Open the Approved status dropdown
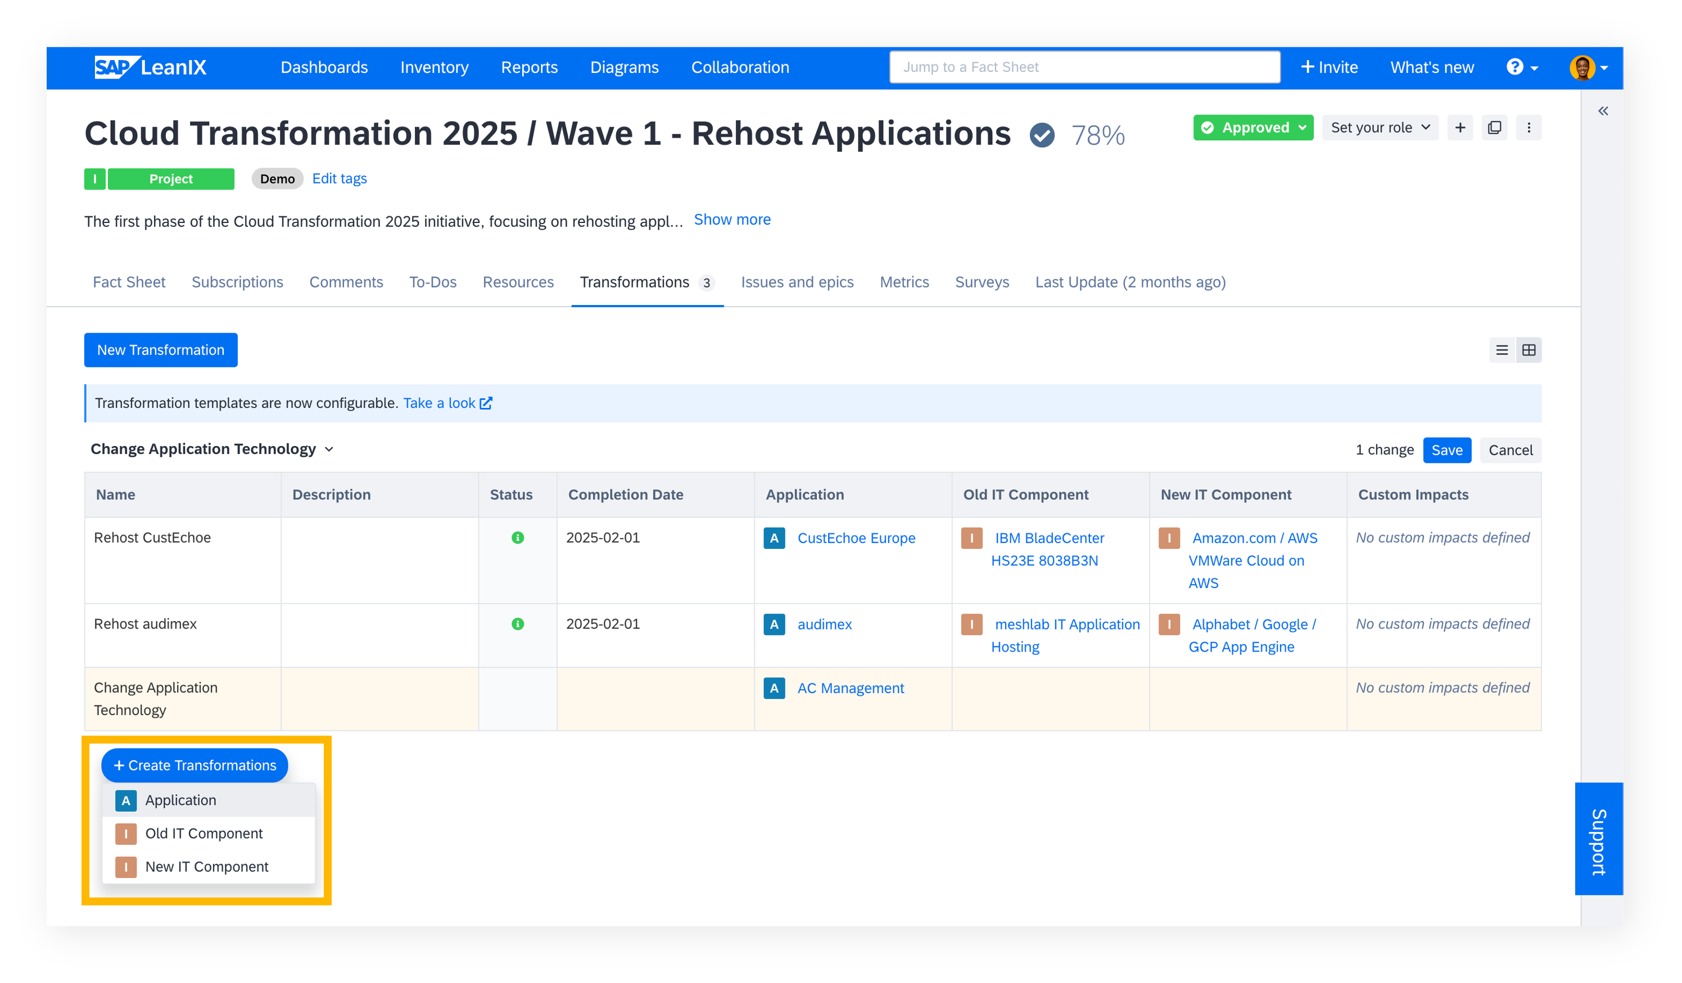Image resolution: width=1682 pixels, height=983 pixels. pyautogui.click(x=1253, y=128)
